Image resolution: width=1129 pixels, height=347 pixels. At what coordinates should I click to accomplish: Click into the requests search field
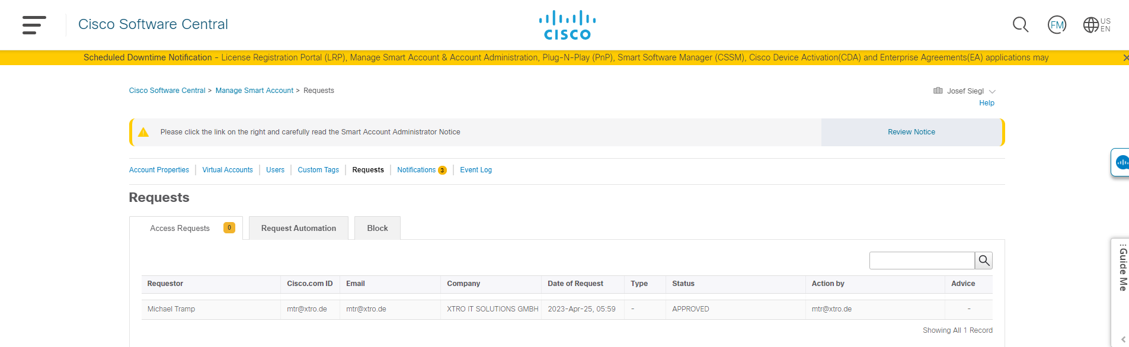[x=922, y=261]
